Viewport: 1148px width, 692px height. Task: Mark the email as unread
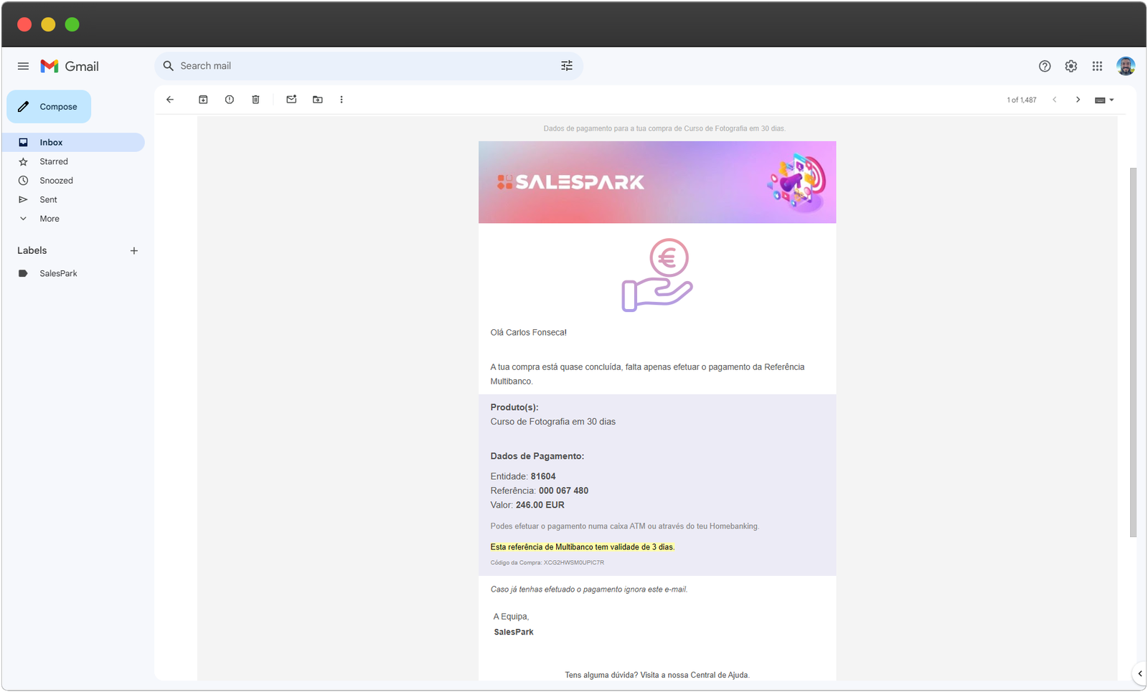tap(291, 100)
